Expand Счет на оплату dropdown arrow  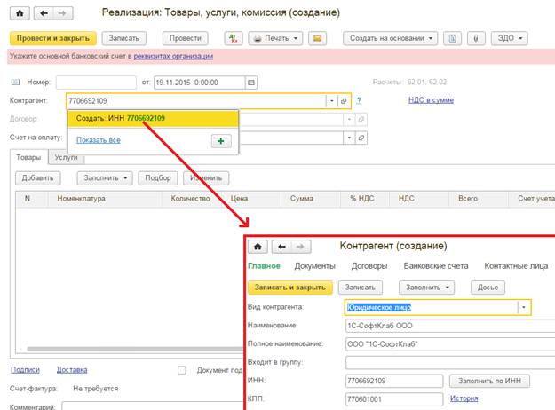(x=349, y=138)
